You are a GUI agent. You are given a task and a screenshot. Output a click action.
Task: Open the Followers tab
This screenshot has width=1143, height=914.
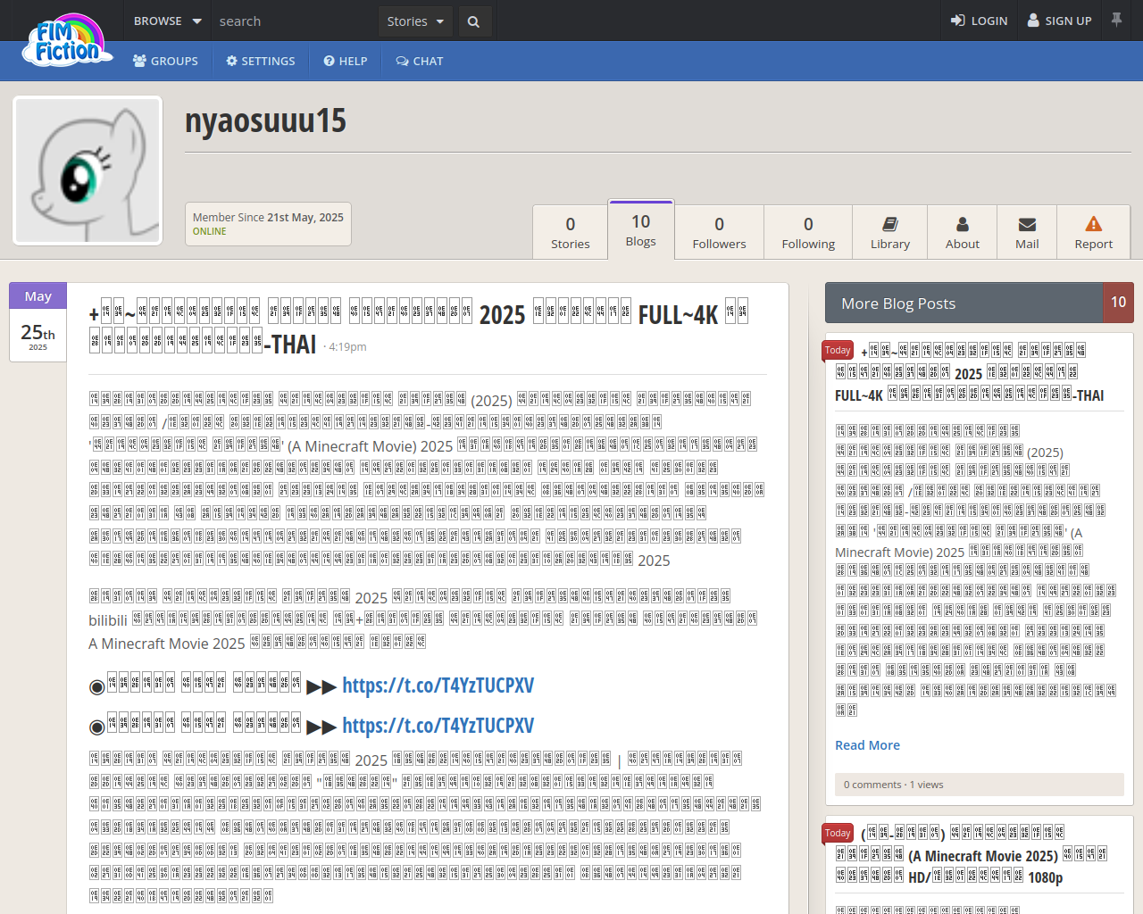pyautogui.click(x=719, y=233)
